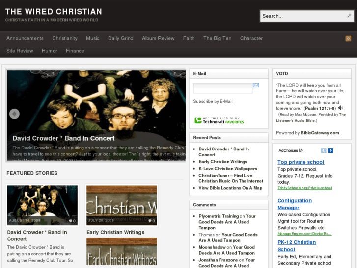Open the Faith category
This screenshot has height=268, width=357.
coord(189,38)
